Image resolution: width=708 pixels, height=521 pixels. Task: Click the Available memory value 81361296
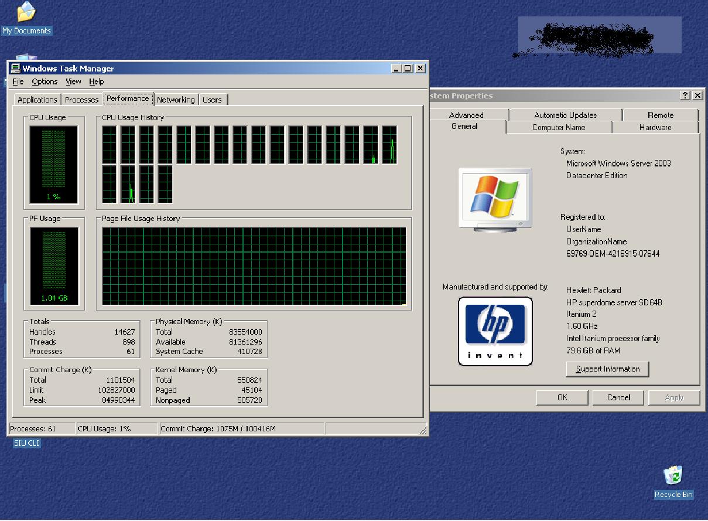[245, 342]
